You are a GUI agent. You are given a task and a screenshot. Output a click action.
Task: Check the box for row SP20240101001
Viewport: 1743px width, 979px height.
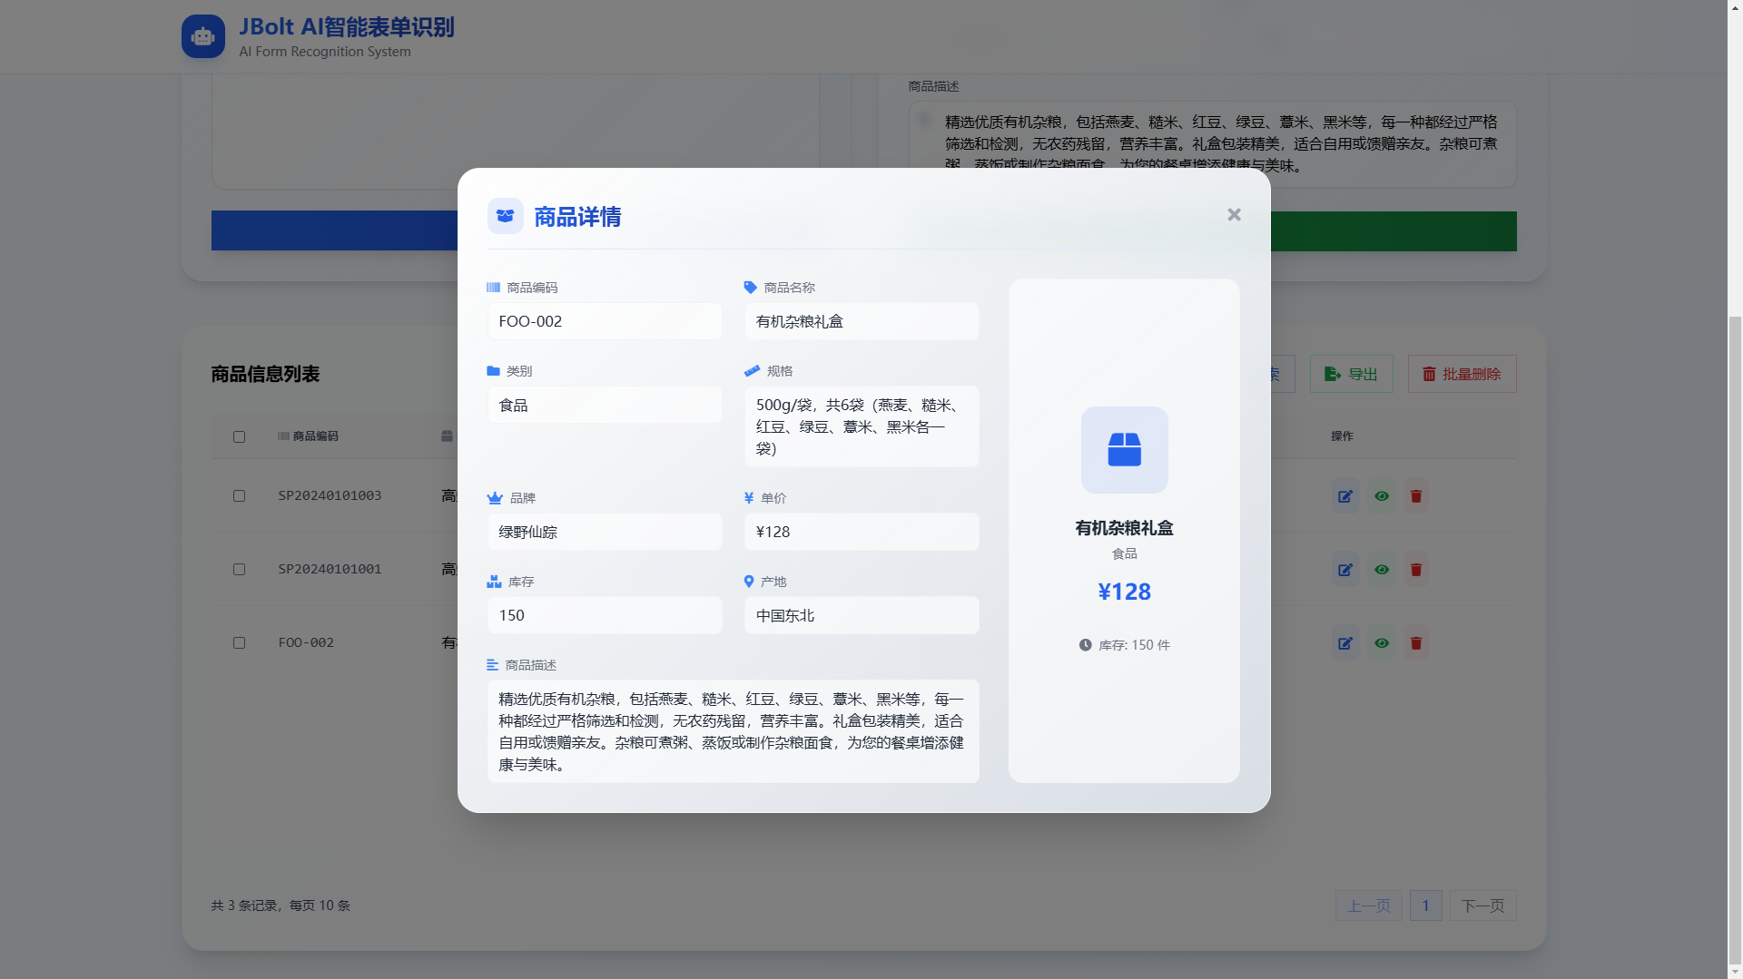[239, 569]
